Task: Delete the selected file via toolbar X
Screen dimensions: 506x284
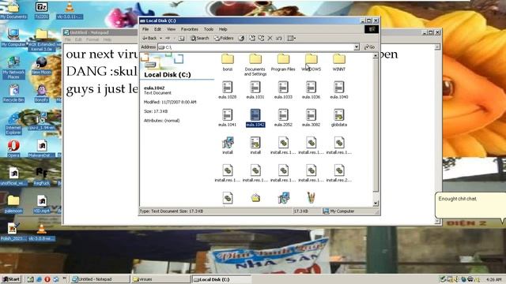Action: (x=270, y=38)
